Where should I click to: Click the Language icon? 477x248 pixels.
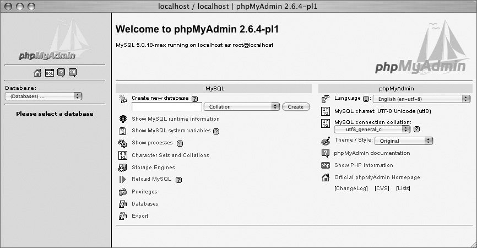click(x=325, y=99)
